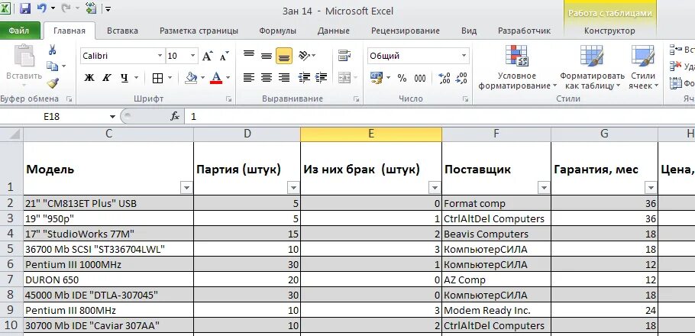Image resolution: width=695 pixels, height=336 pixels.
Task: Center text horizontally
Action: [267, 78]
